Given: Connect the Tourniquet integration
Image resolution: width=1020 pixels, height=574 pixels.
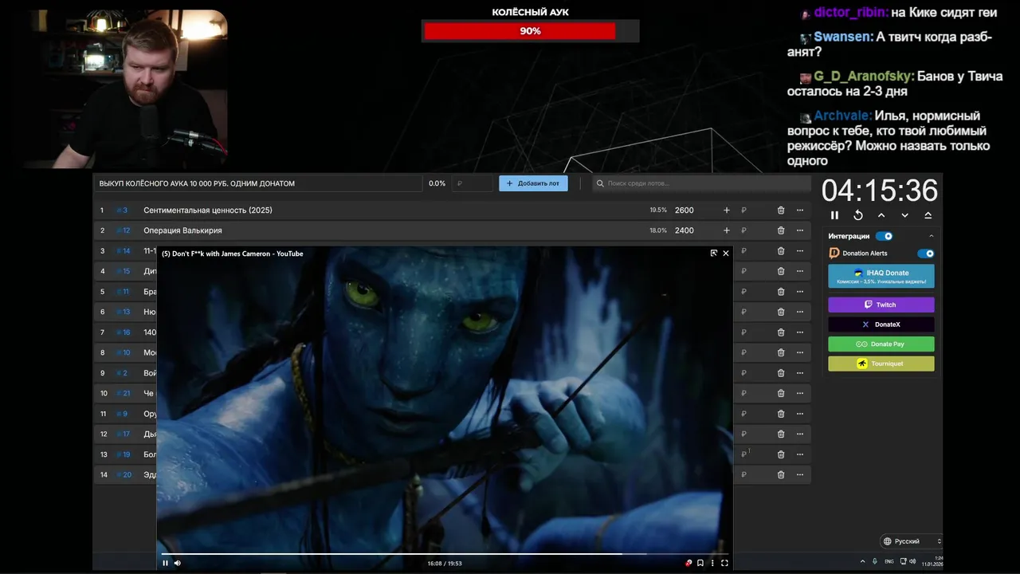Looking at the screenshot, I should 881,364.
